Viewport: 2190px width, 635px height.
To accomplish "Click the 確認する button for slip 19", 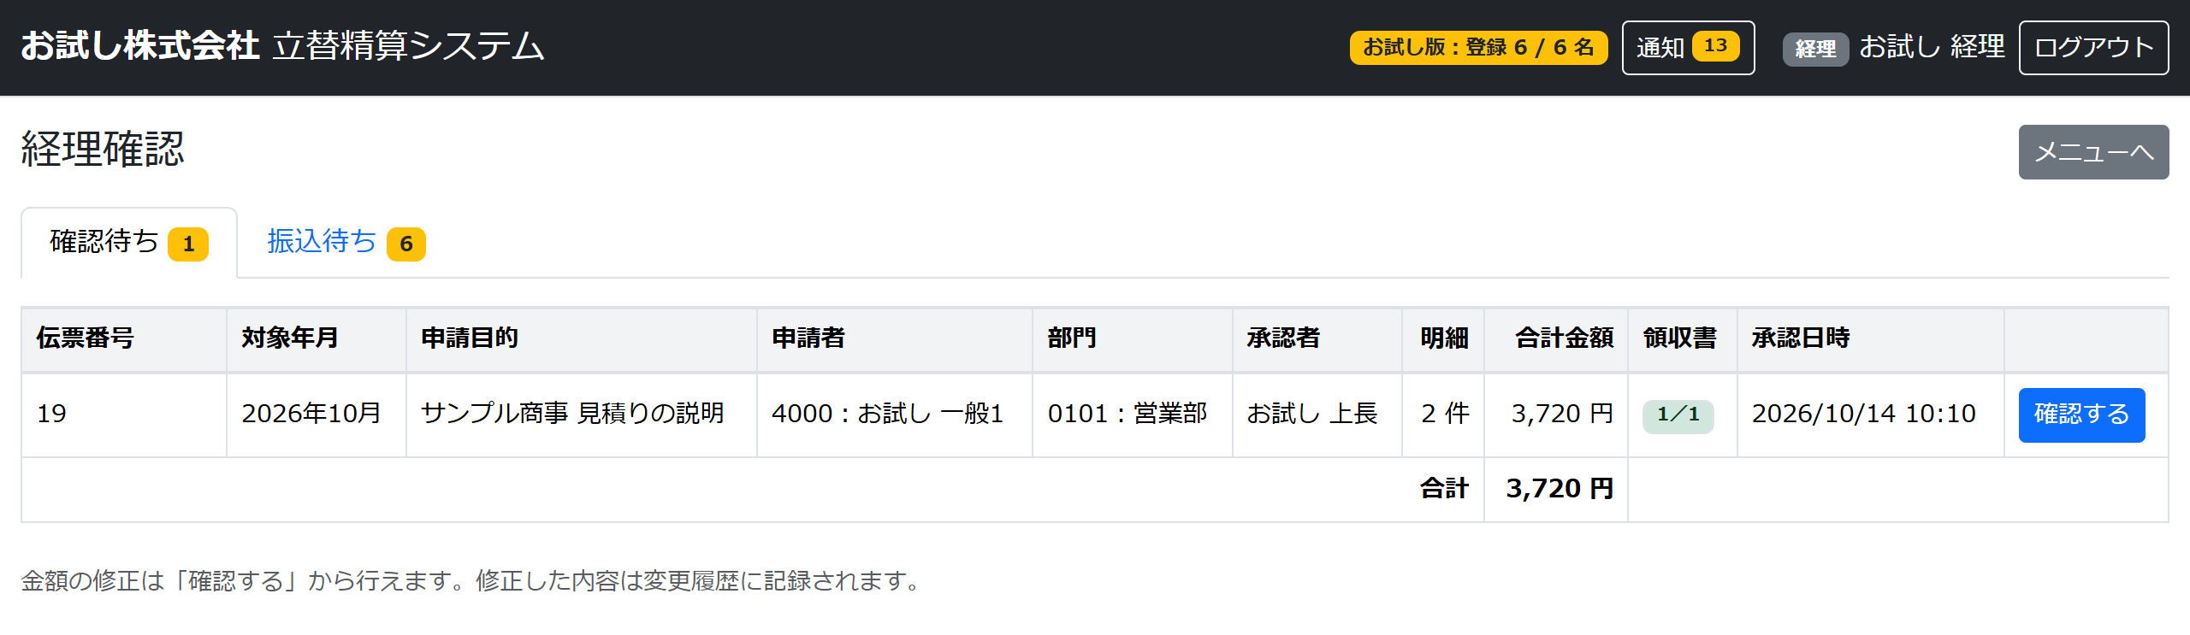I will pyautogui.click(x=2081, y=415).
